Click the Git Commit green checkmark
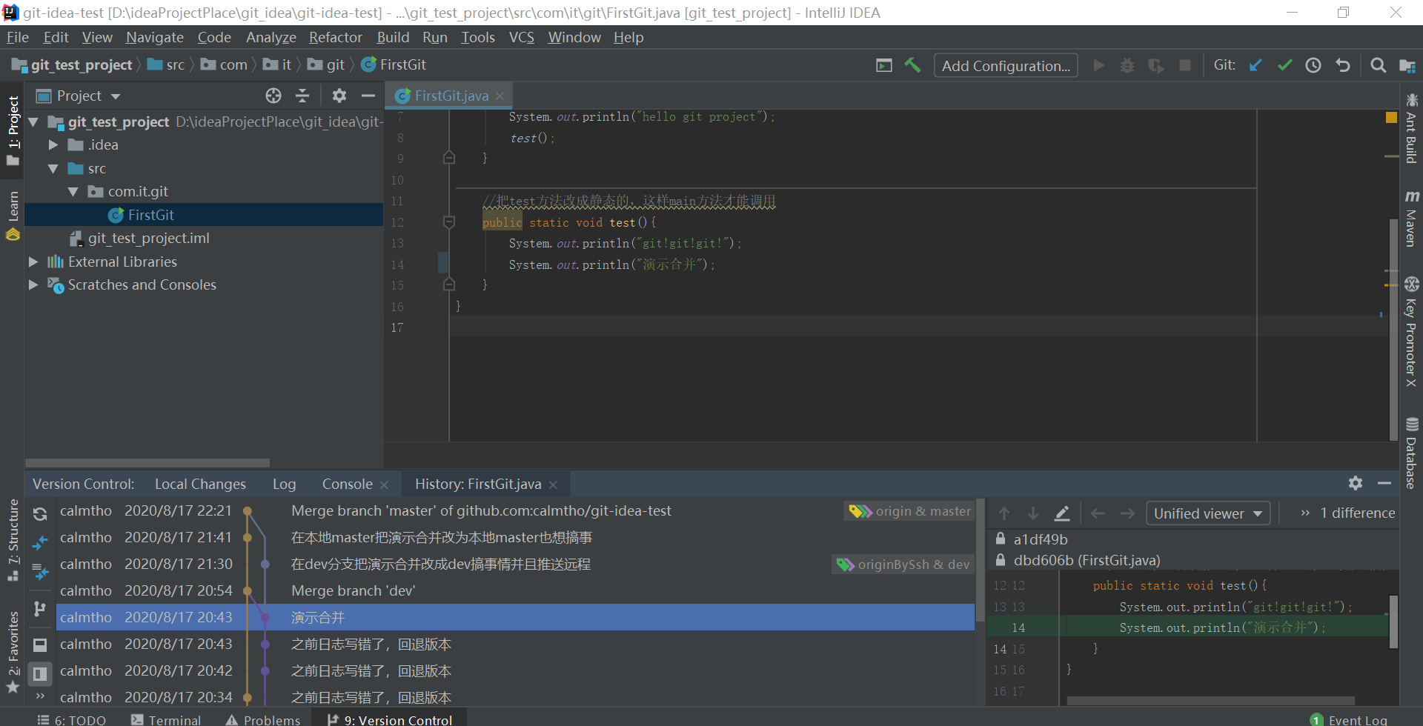 click(1284, 65)
